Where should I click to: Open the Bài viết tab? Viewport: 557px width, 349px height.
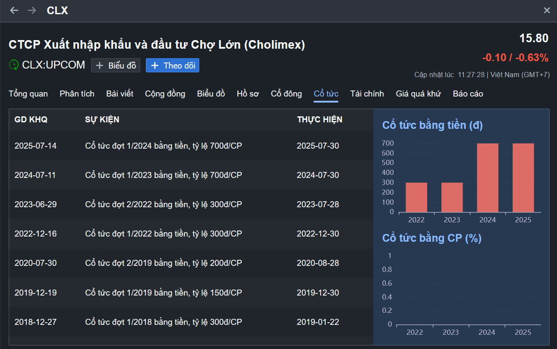(x=120, y=94)
